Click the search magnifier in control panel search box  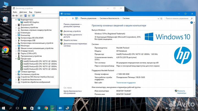(x=192, y=18)
